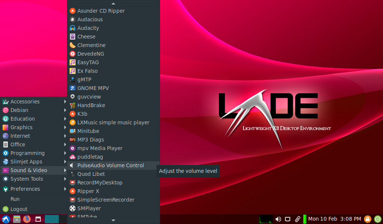Expand the System Tools submenu arrow

pos(65,179)
